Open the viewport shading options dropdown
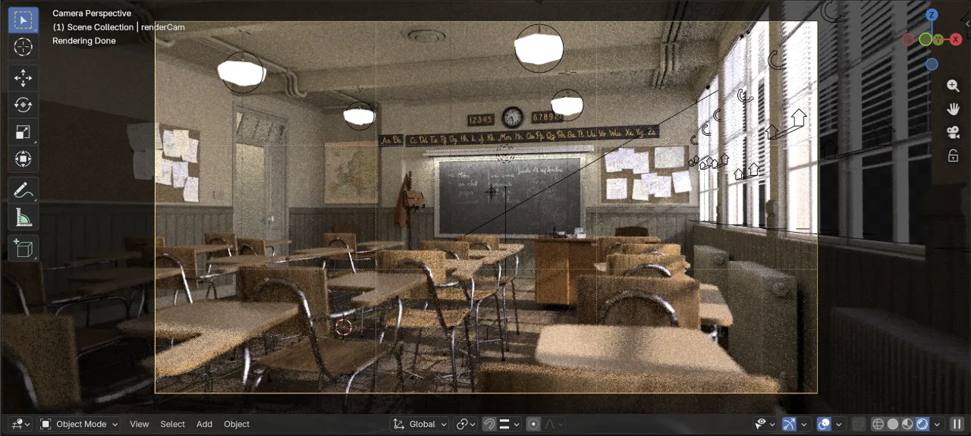The image size is (971, 436). (937, 424)
